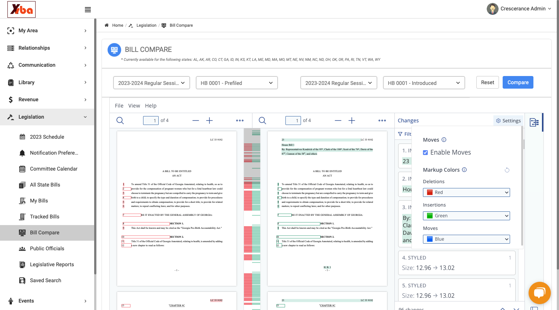
Task: Expand the Relationships sidebar menu
Action: [x=47, y=48]
